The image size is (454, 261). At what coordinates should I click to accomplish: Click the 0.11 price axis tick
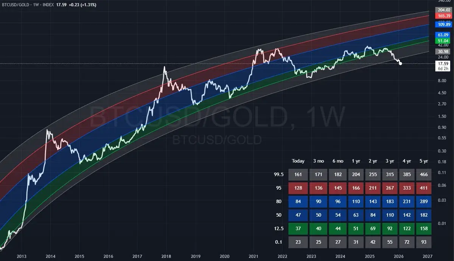442,172
